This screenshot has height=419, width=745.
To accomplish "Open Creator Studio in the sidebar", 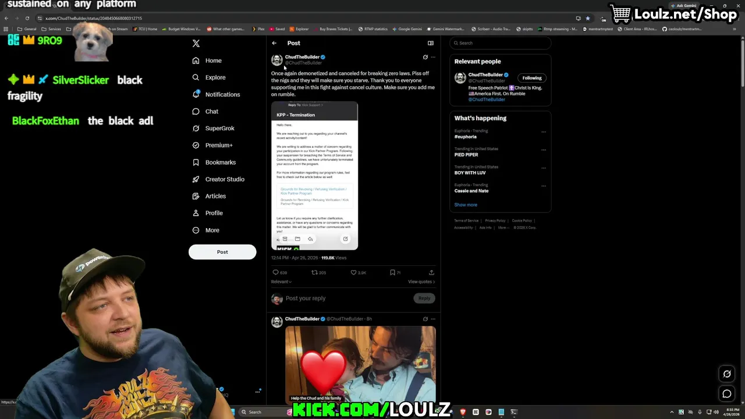I will click(218, 179).
